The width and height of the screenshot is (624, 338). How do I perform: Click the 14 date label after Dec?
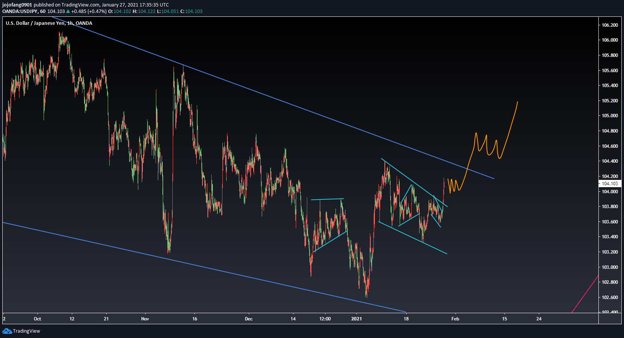[293, 319]
